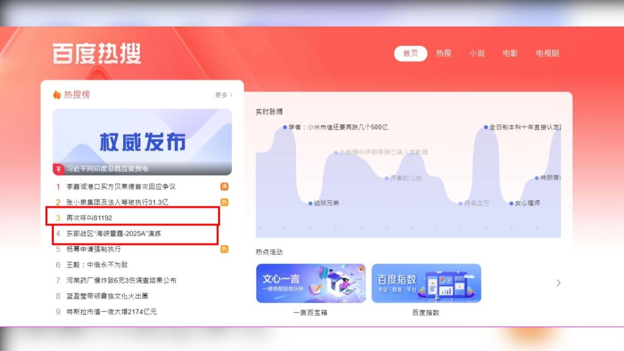The height and width of the screenshot is (351, 624).
Task: Open the 百度指数 activity card image
Action: click(x=426, y=283)
